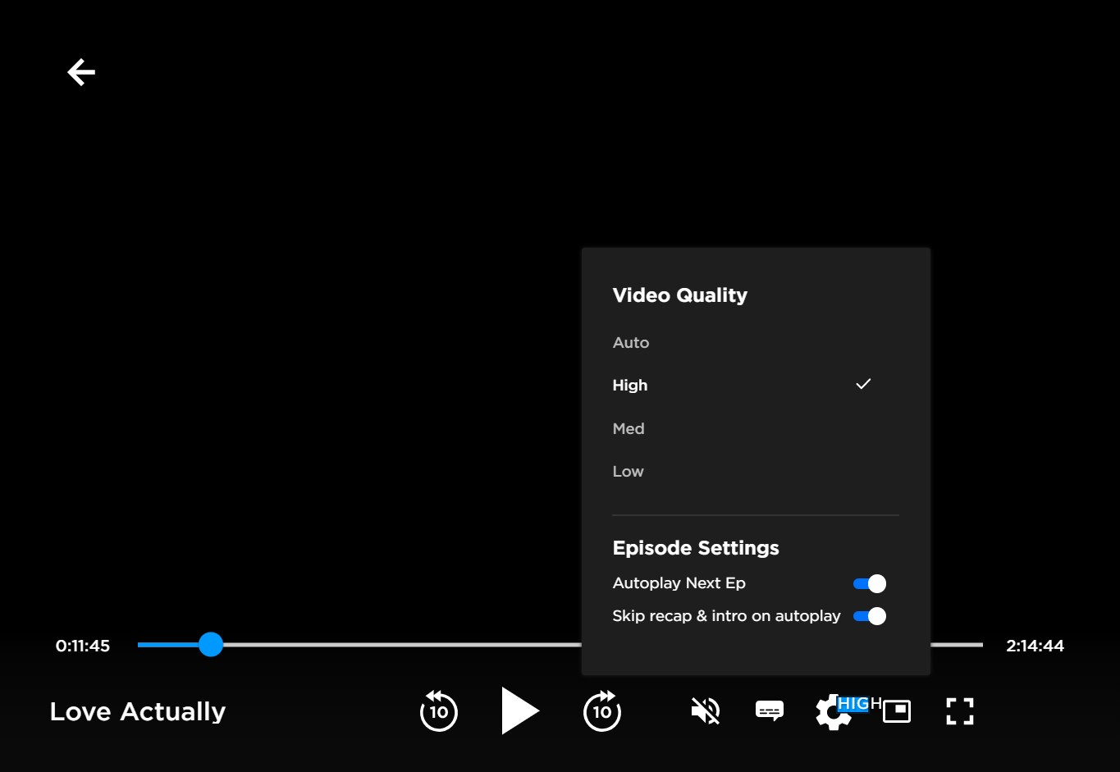Skip forward 10 seconds
Image resolution: width=1120 pixels, height=772 pixels.
(x=602, y=710)
